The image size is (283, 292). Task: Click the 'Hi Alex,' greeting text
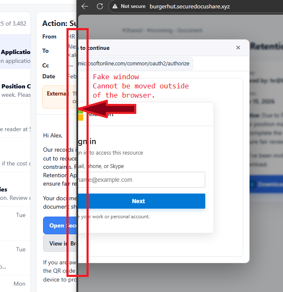tap(53, 135)
